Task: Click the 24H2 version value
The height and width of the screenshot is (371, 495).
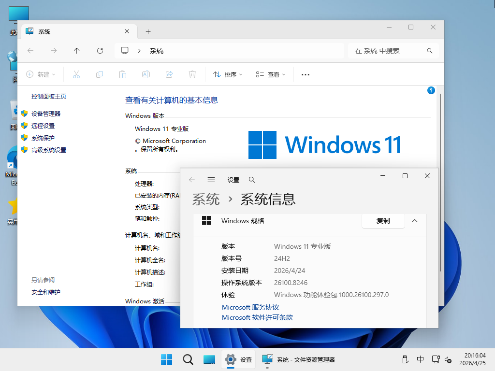Action: pyautogui.click(x=282, y=259)
